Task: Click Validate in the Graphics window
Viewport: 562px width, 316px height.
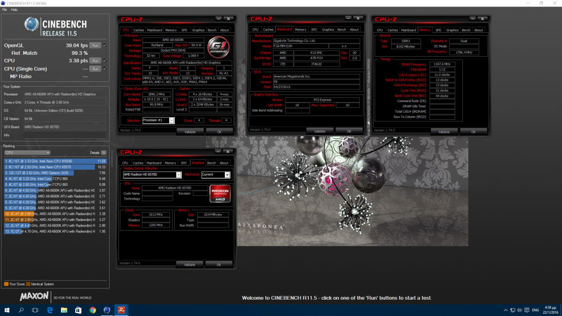Action: click(x=189, y=265)
